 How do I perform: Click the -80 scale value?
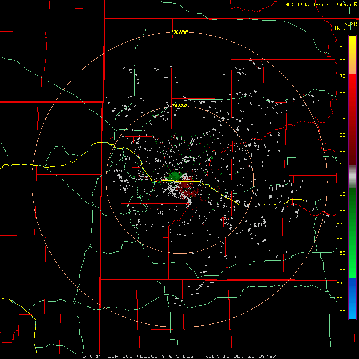click(341, 298)
